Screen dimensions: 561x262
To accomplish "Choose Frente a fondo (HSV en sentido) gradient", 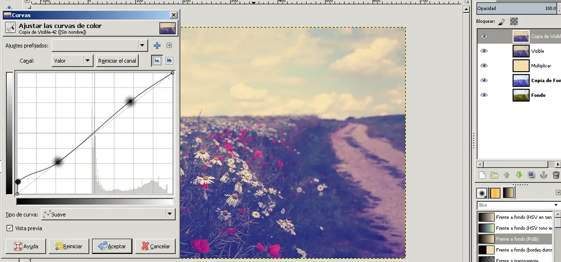I will 515,217.
